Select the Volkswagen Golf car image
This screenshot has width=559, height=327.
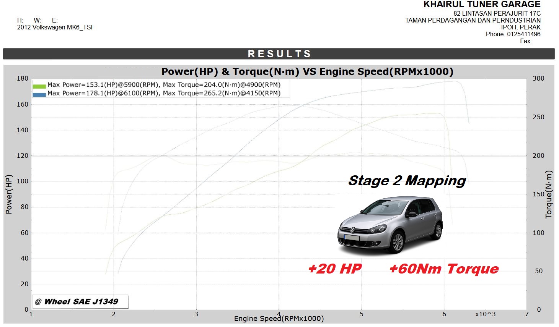[390, 225]
